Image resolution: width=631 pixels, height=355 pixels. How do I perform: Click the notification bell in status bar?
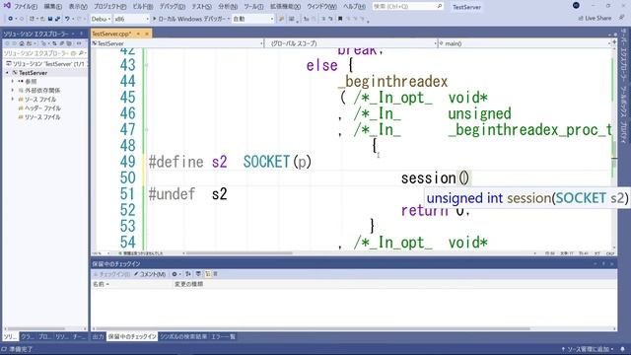pyautogui.click(x=622, y=349)
